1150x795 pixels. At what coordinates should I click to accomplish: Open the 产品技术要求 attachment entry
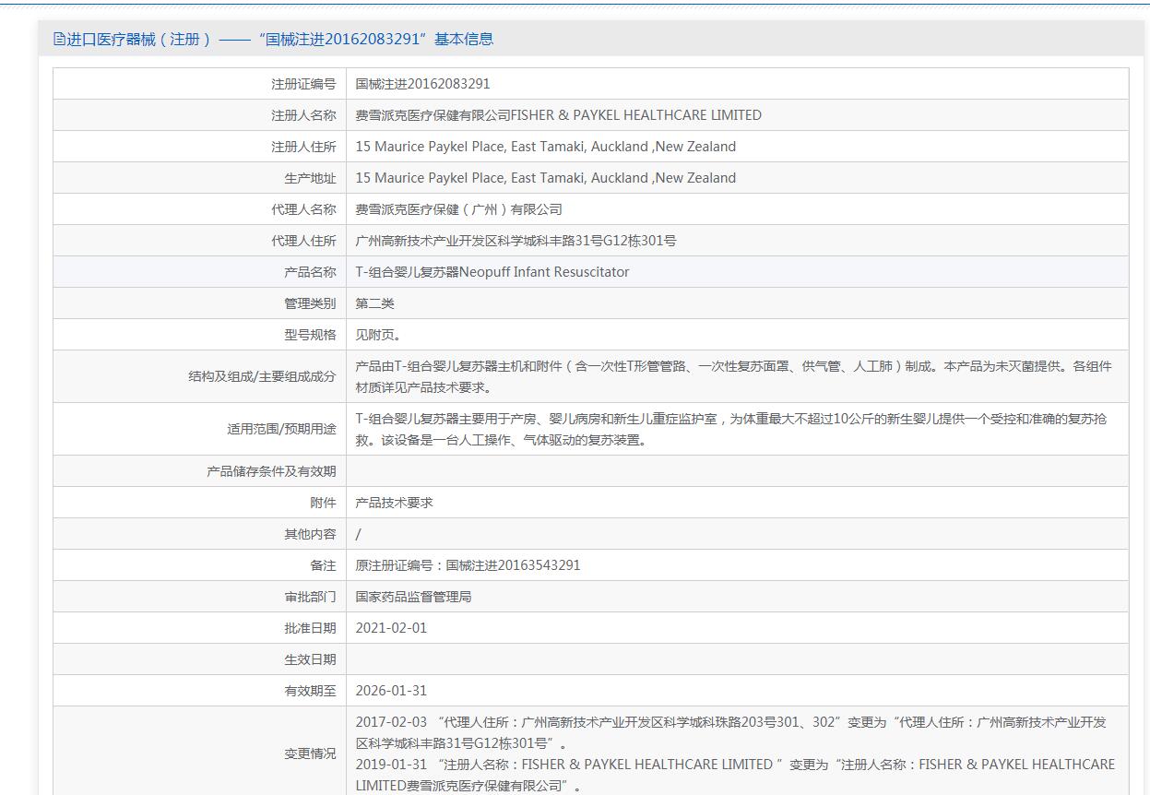(x=394, y=503)
